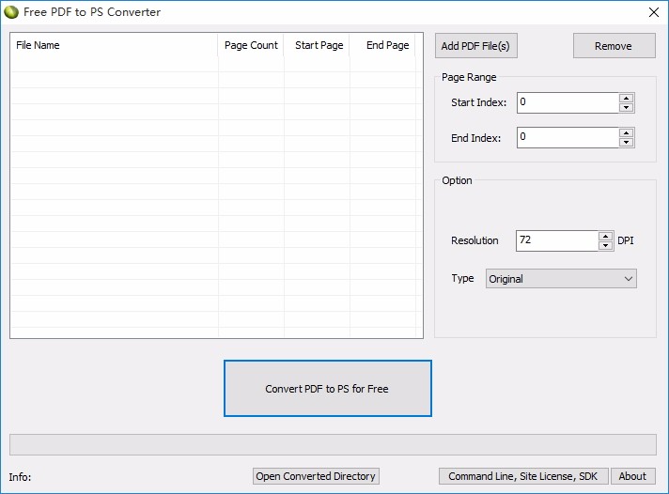Increase Start Index with up arrow

pyautogui.click(x=626, y=98)
